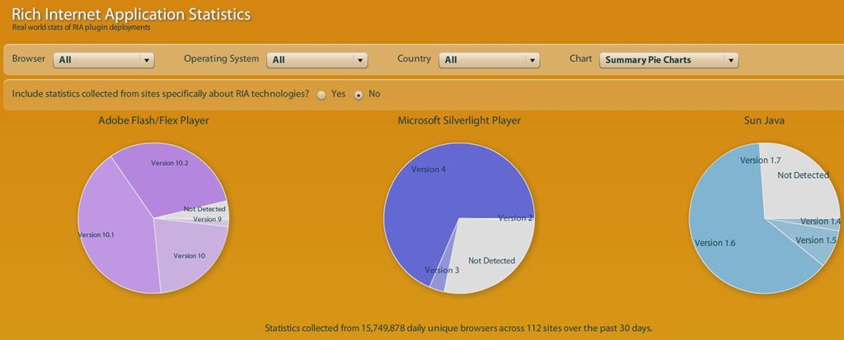844x340 pixels.
Task: Select the Yes radio button
Action: (x=321, y=95)
